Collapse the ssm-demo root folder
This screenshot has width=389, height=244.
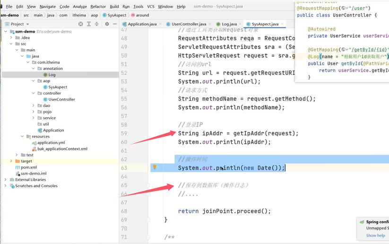[x=6, y=32]
